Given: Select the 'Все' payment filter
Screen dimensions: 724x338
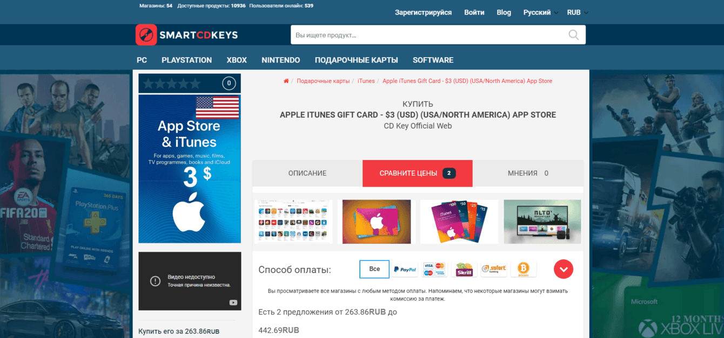Looking at the screenshot, I should coord(374,269).
